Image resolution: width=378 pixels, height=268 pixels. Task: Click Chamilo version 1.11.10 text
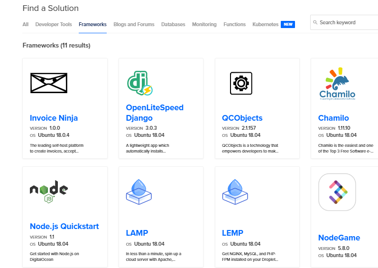coord(334,128)
